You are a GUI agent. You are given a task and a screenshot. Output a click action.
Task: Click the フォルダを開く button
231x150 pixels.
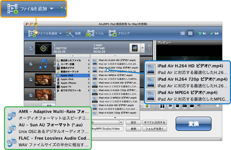[x=155, y=129]
